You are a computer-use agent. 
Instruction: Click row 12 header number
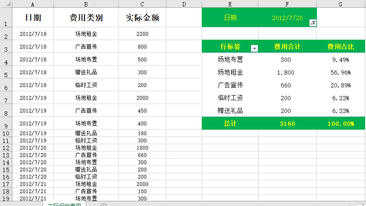coord(6,148)
